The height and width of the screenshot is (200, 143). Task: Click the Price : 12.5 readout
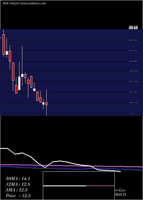click(18, 195)
